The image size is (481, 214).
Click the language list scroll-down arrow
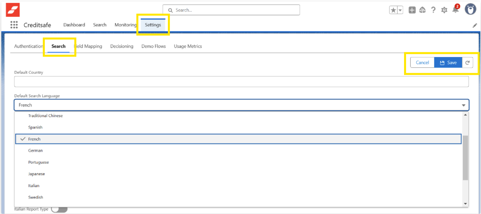465,204
